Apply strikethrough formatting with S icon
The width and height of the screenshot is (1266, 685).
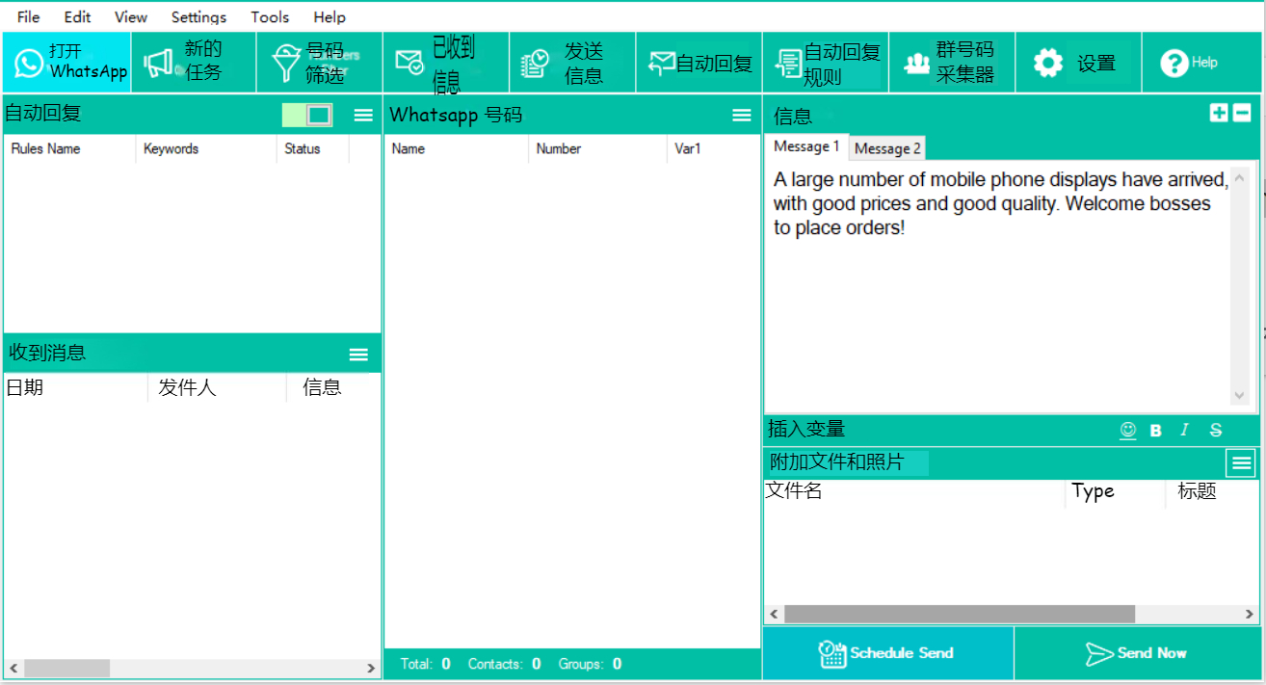1216,431
